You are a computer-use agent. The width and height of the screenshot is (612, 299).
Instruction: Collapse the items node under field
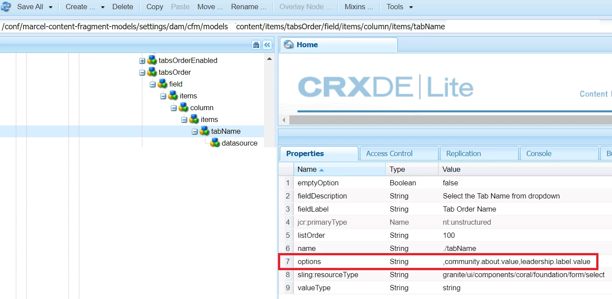[163, 96]
